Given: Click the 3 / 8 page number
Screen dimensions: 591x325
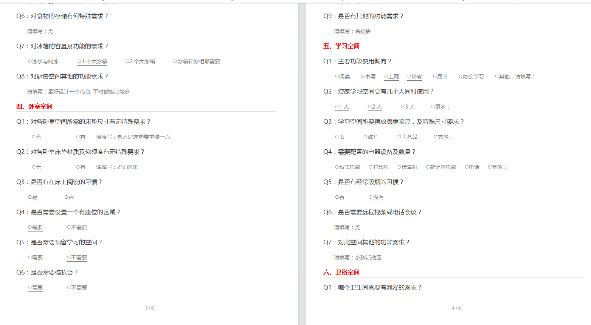Looking at the screenshot, I should tap(149, 308).
